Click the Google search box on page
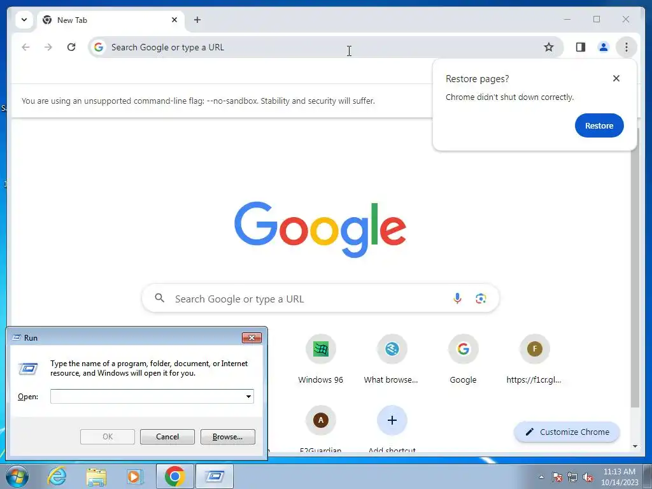This screenshot has width=652, height=489. point(320,299)
